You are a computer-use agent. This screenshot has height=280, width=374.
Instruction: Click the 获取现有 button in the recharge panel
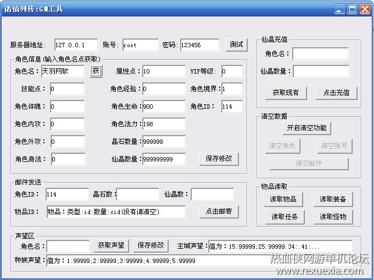(286, 93)
